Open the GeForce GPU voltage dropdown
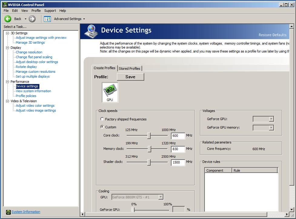 [x=271, y=119]
